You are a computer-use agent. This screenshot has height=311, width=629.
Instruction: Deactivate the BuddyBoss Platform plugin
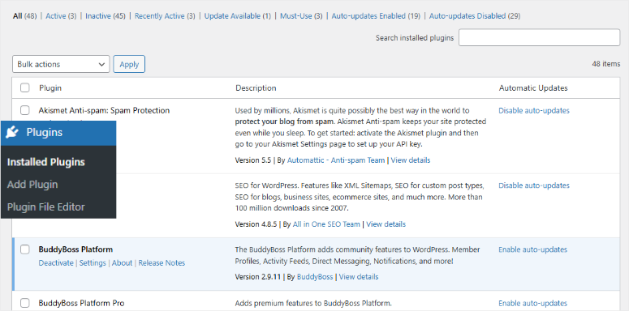[56, 263]
